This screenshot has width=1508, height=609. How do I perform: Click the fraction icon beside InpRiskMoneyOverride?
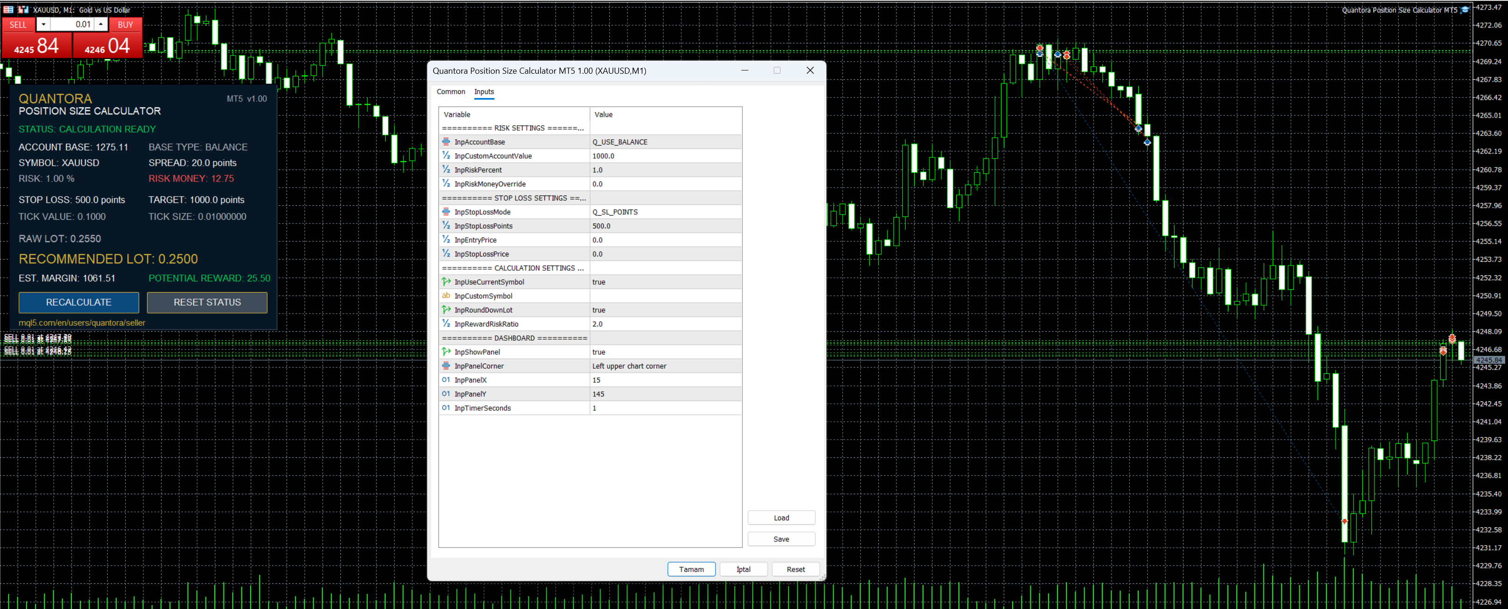tap(446, 184)
